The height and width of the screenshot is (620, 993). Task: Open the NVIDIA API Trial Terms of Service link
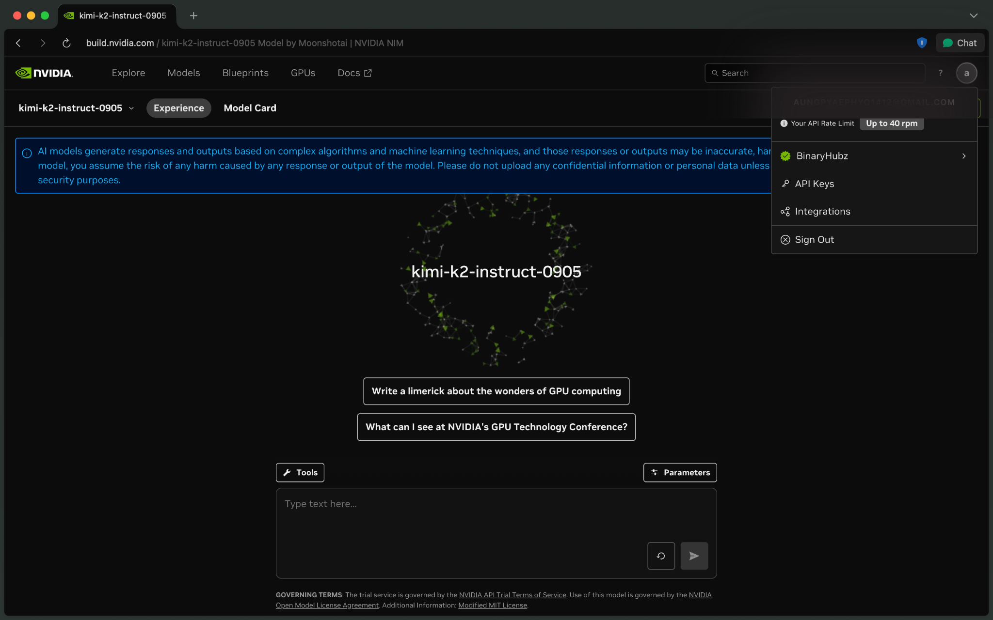tap(513, 595)
